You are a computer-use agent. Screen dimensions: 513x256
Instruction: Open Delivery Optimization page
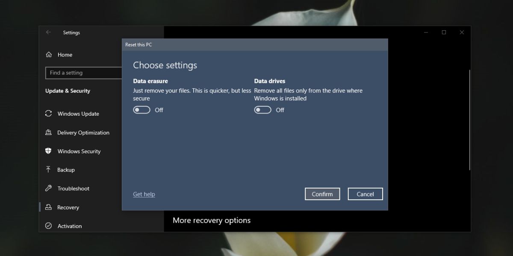[83, 133]
